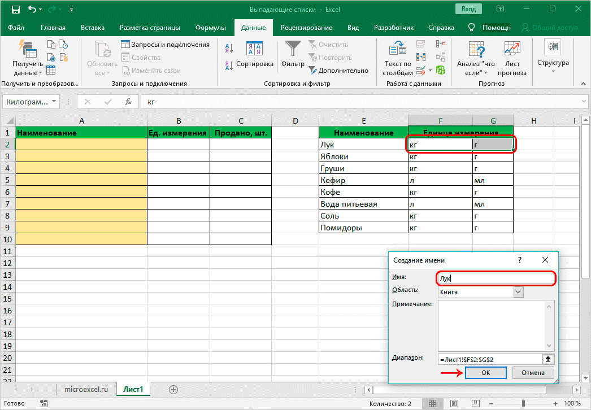
Task: Expand the 'Структура' outline dropdown
Action: coord(553,63)
